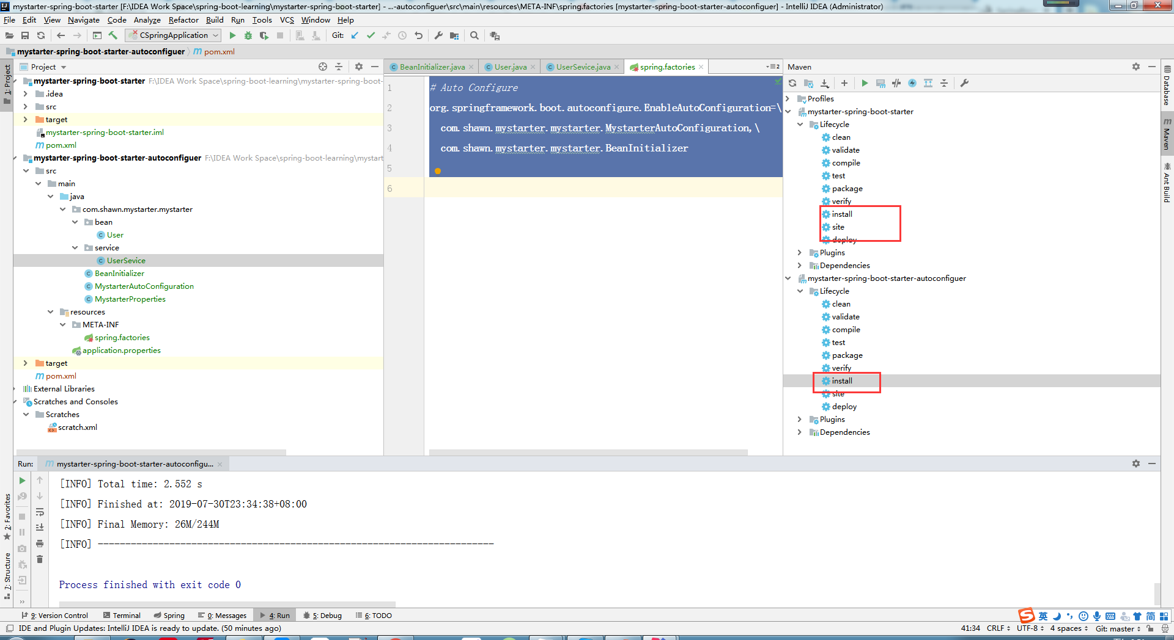Click Execute Maven Goal icon
The width and height of the screenshot is (1174, 640).
(880, 83)
